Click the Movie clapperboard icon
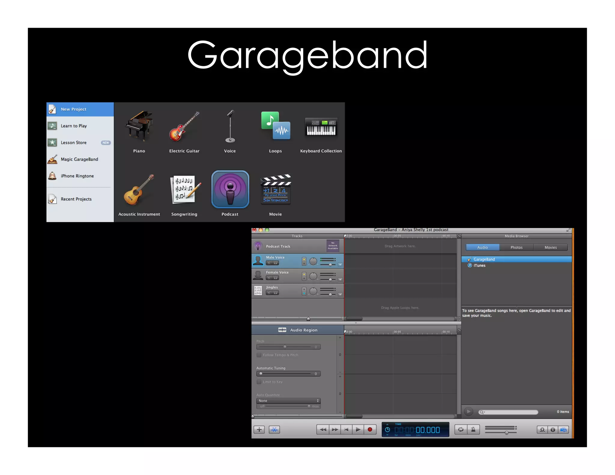Screen dimensions: 615x475 point(275,189)
